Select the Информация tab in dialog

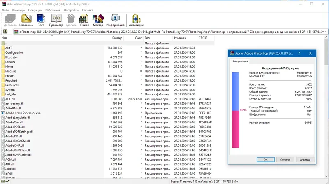coord(239,61)
